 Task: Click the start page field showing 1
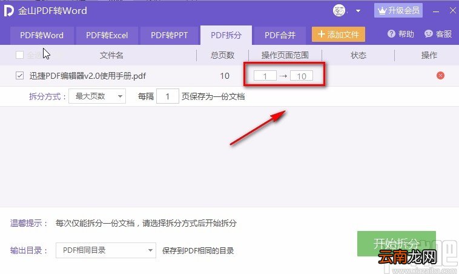point(265,76)
